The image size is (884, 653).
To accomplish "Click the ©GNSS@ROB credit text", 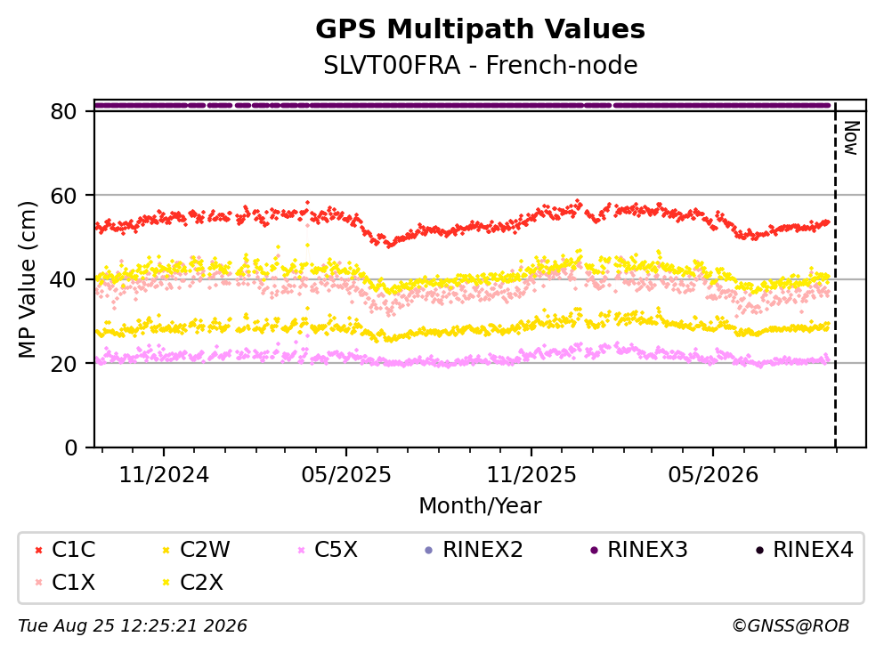I will [x=791, y=626].
